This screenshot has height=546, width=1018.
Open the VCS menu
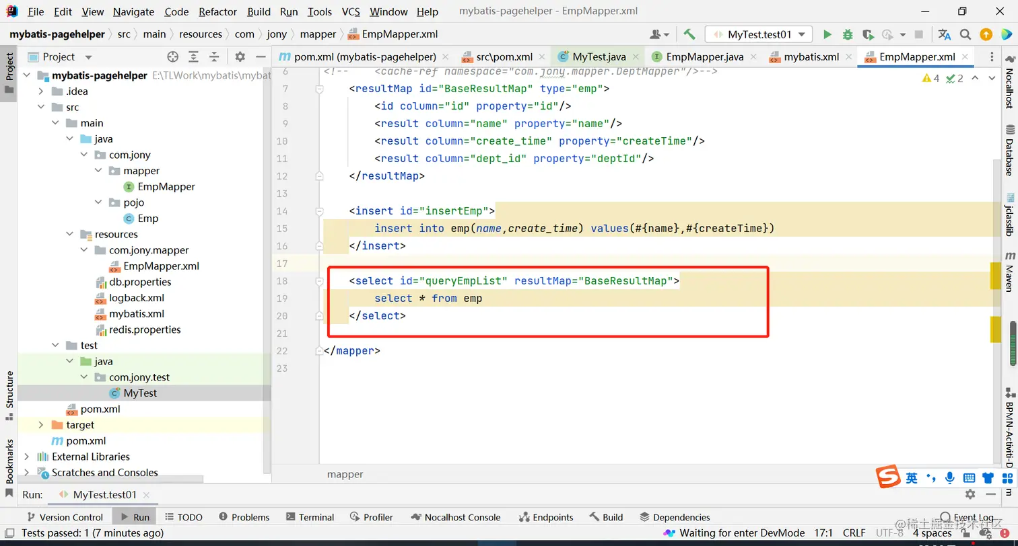tap(351, 11)
